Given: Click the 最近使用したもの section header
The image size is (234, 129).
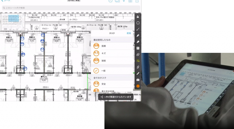Looking at the screenshot, I should click(102, 40).
